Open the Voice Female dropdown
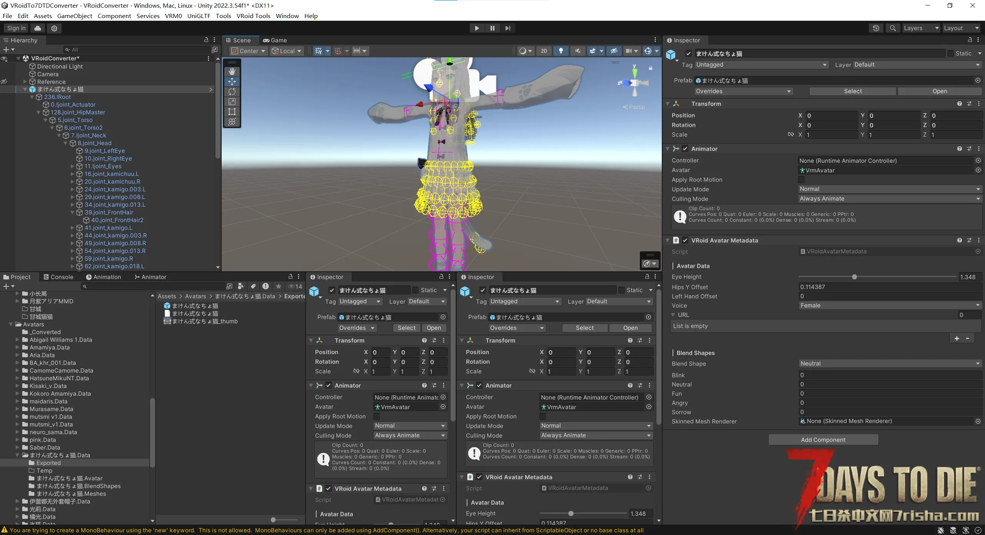Viewport: 985px width, 535px height. 890,305
